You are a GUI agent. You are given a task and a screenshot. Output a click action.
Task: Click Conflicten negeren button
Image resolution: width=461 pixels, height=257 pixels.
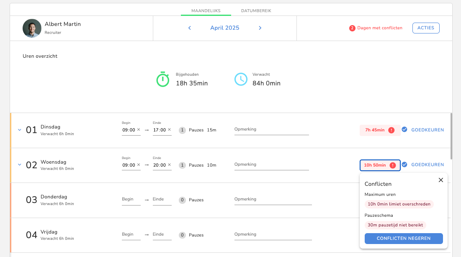(404, 239)
